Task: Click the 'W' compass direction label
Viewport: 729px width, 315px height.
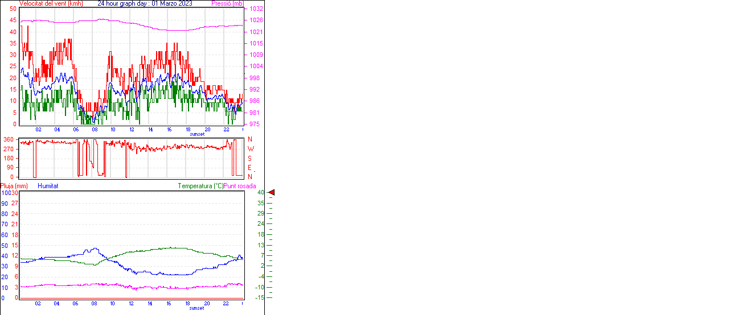Action: click(250, 149)
